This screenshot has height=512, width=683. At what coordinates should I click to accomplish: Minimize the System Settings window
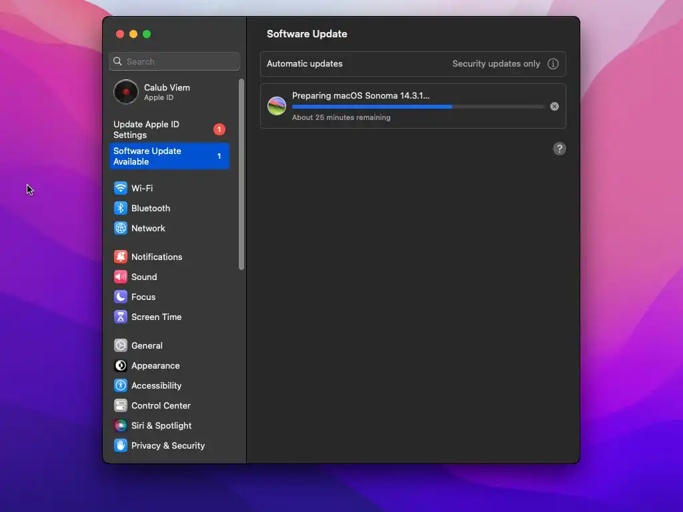coord(133,34)
